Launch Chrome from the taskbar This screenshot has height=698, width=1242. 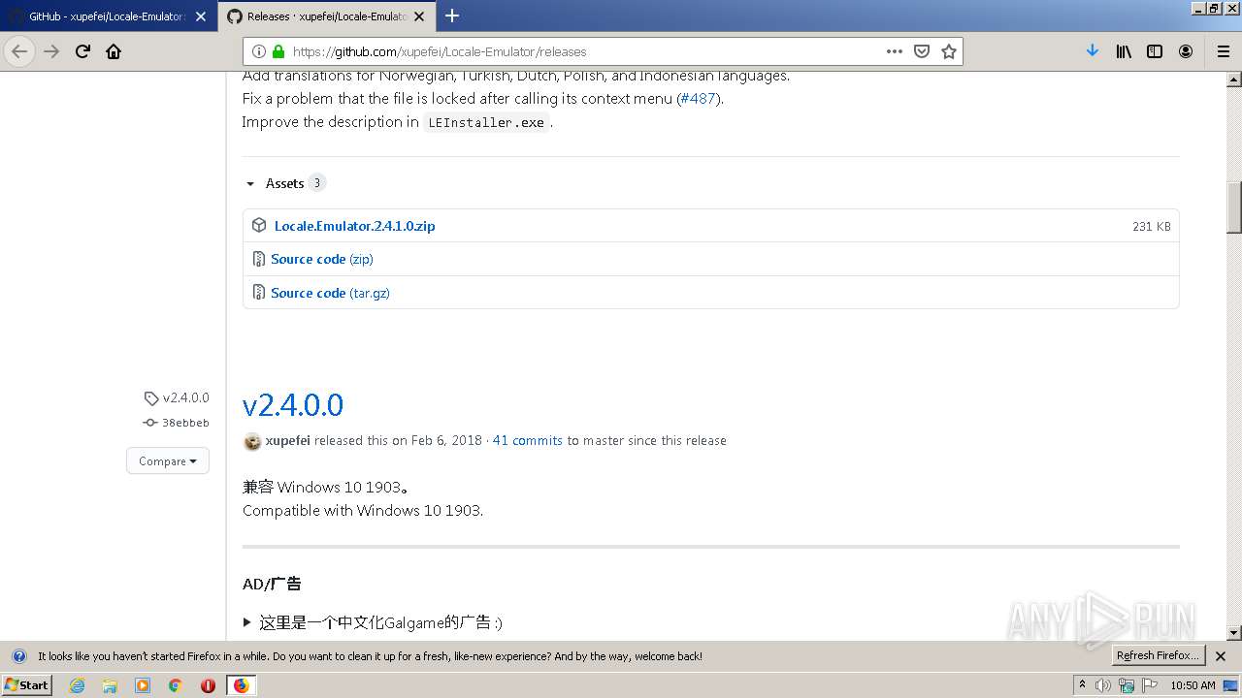pyautogui.click(x=176, y=685)
